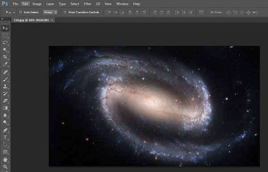Open the Select menu
The image size is (268, 172).
(x=75, y=4)
